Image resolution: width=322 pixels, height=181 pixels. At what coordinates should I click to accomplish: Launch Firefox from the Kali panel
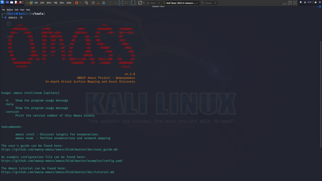20,2
